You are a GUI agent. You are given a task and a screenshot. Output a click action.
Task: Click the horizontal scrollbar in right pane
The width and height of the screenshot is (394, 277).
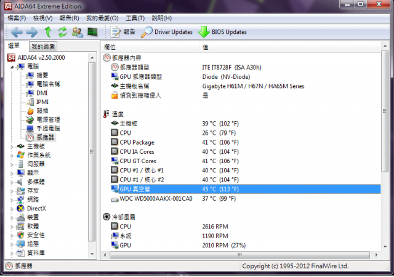click(241, 255)
